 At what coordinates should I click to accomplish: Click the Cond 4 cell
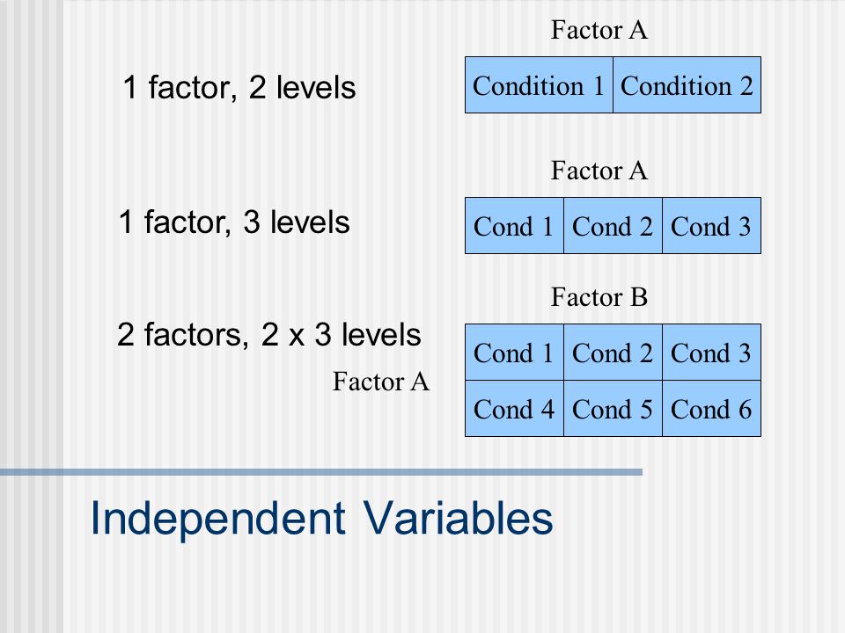click(514, 409)
